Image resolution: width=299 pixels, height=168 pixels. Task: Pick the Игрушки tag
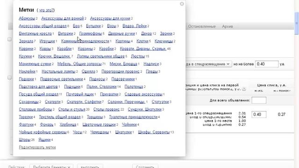(47, 41)
